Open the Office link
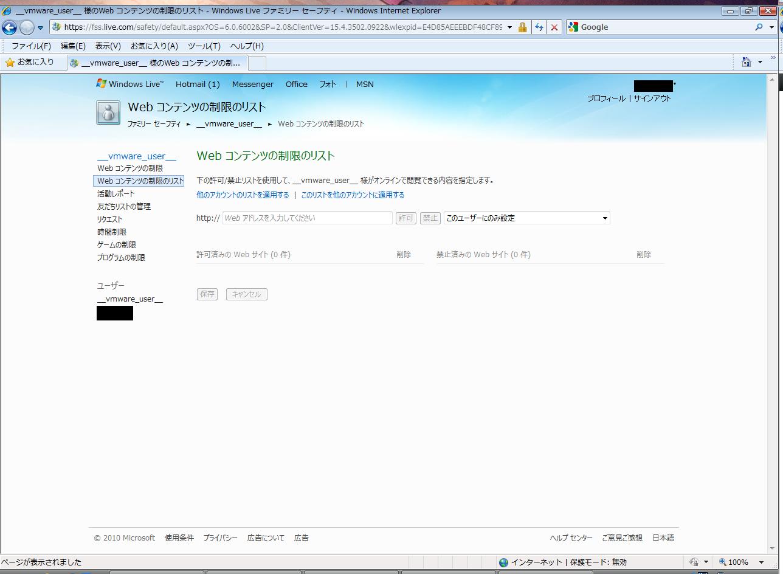The width and height of the screenshot is (783, 574). (x=297, y=84)
